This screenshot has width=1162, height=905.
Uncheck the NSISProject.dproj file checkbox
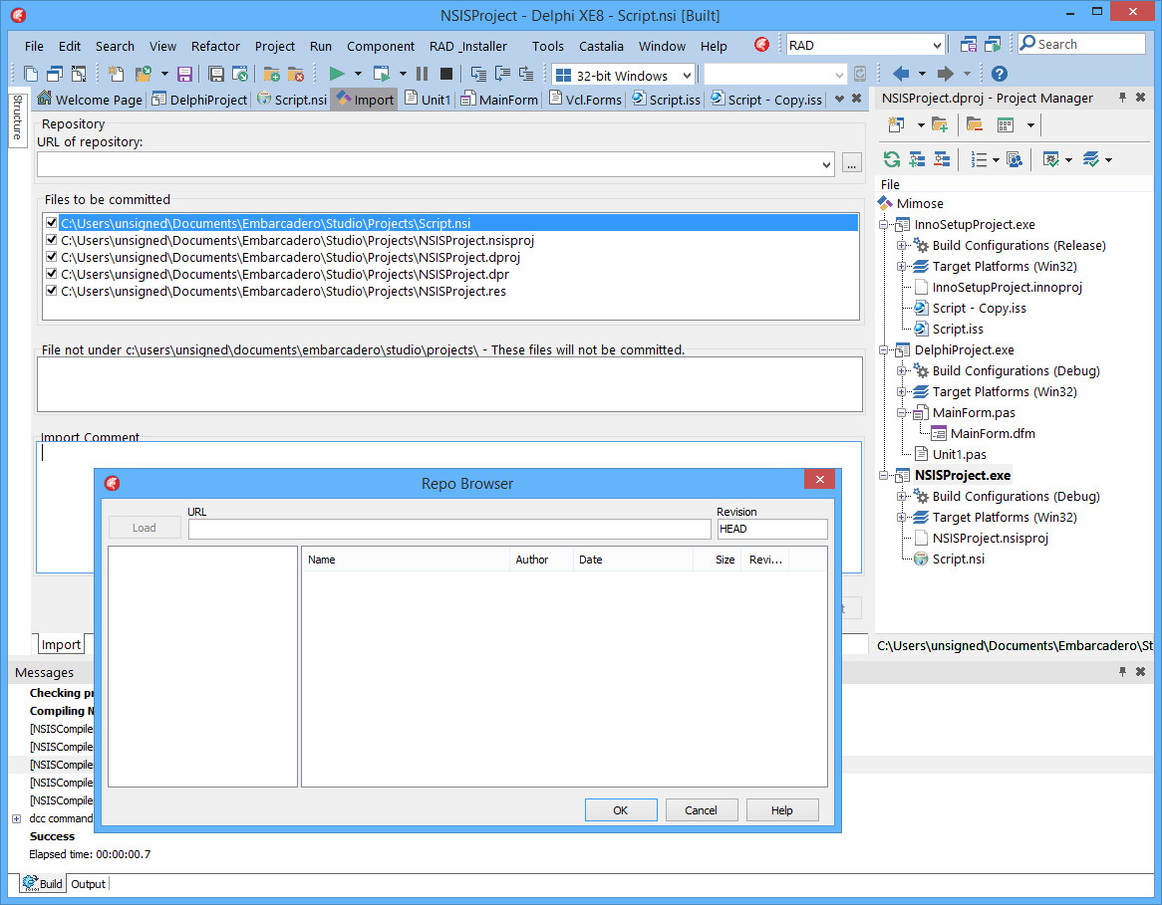[51, 256]
